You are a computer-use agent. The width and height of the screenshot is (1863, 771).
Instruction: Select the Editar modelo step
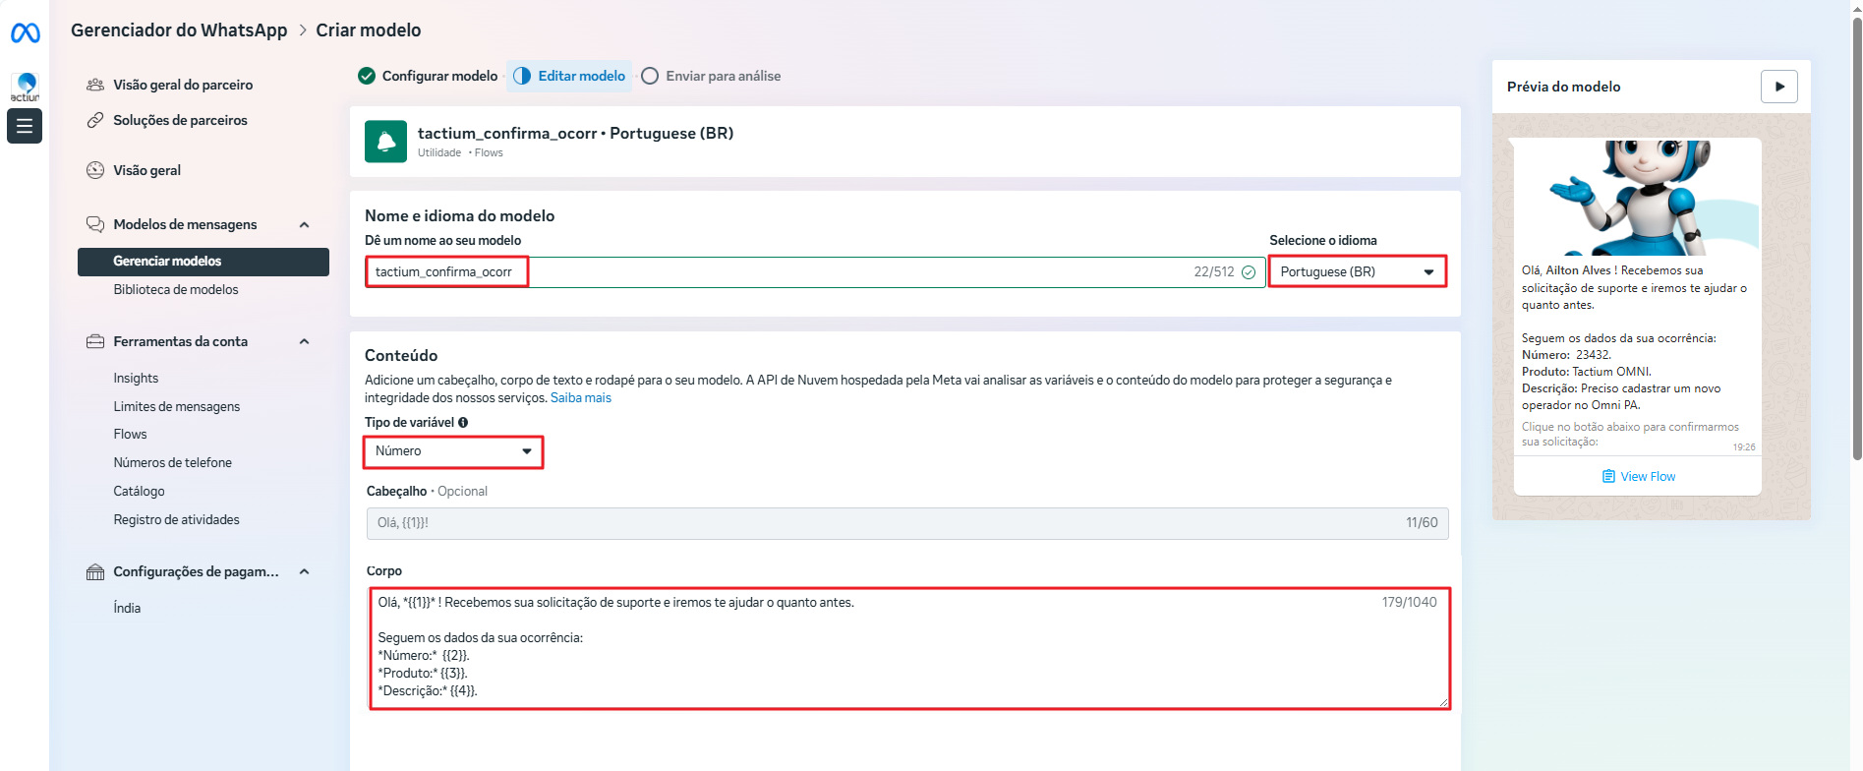tap(569, 76)
